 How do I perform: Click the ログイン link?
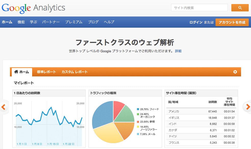tap(196, 22)
